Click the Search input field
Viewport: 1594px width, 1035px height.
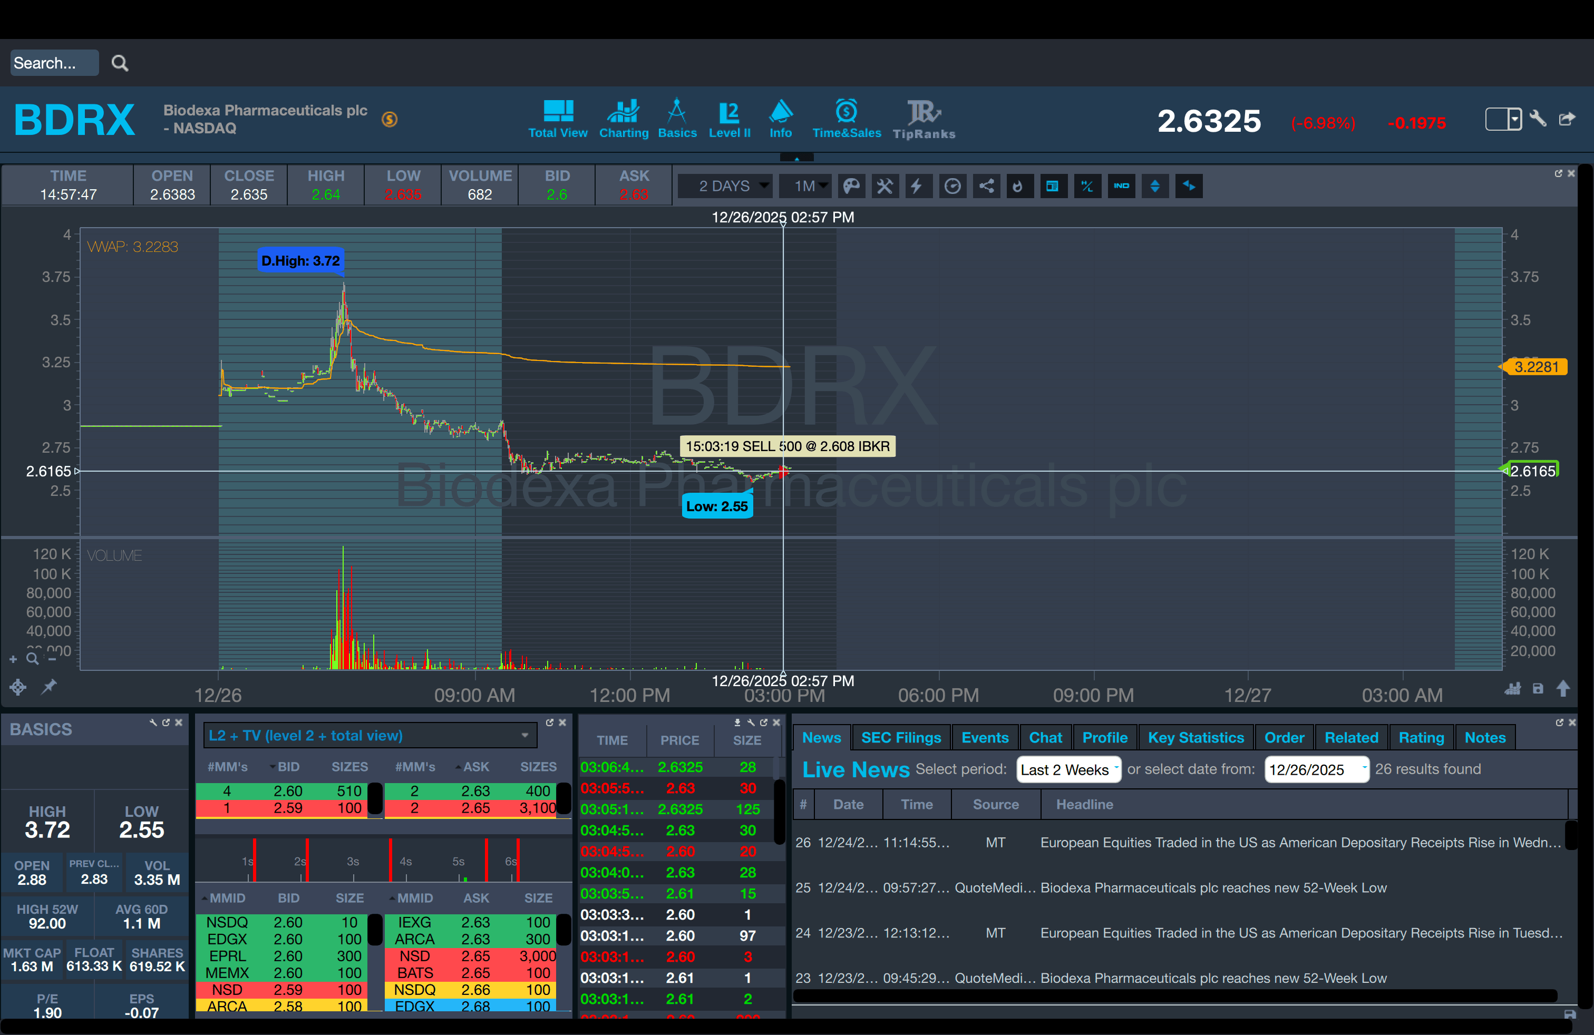54,63
